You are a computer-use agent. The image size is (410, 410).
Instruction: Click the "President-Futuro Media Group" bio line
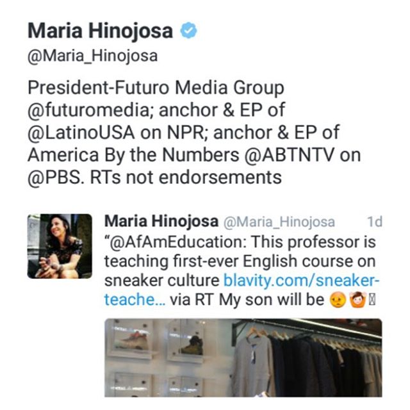pyautogui.click(x=156, y=88)
